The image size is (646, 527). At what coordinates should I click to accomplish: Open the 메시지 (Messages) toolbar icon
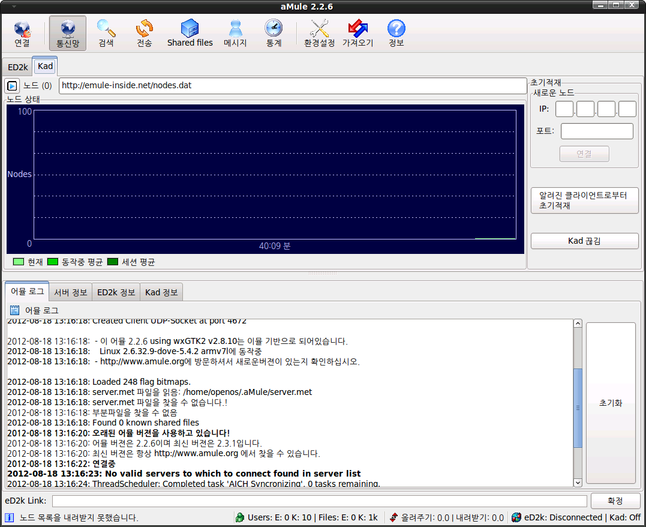tap(235, 33)
